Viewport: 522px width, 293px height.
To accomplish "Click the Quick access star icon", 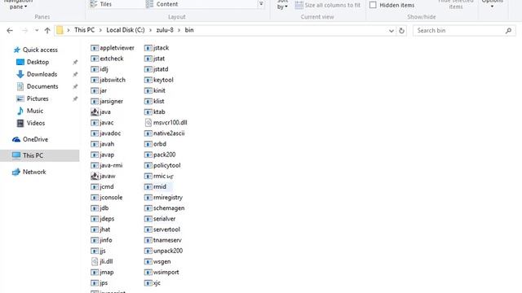I will coord(16,50).
